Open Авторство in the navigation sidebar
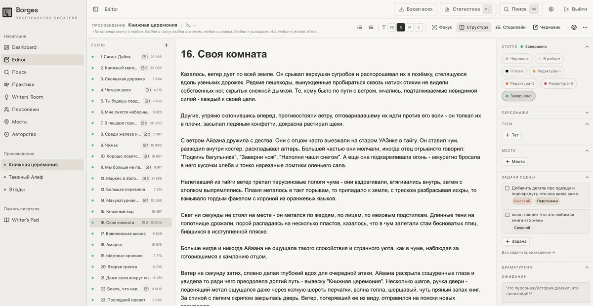This screenshot has height=306, width=593. tap(42, 134)
